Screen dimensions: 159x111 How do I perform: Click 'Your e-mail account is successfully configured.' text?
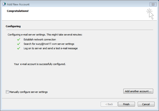click(40, 64)
